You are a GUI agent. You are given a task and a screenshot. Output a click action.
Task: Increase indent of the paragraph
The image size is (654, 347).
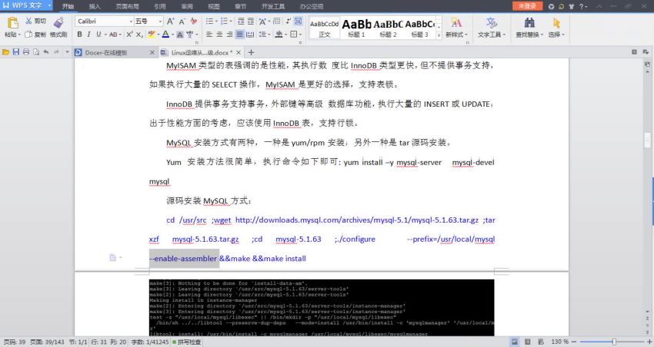(x=251, y=21)
